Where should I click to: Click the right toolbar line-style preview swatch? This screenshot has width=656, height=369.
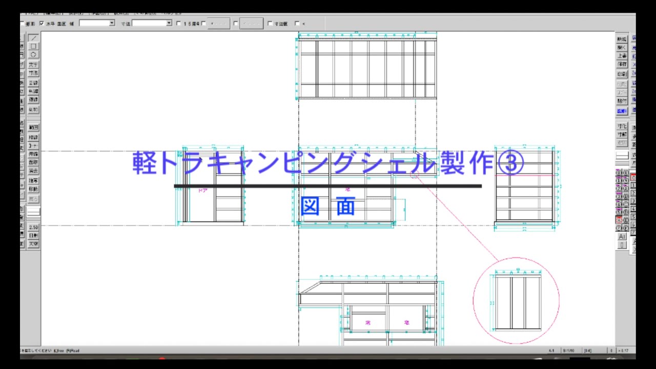click(x=622, y=155)
